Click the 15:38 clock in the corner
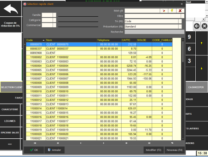 (202, 153)
